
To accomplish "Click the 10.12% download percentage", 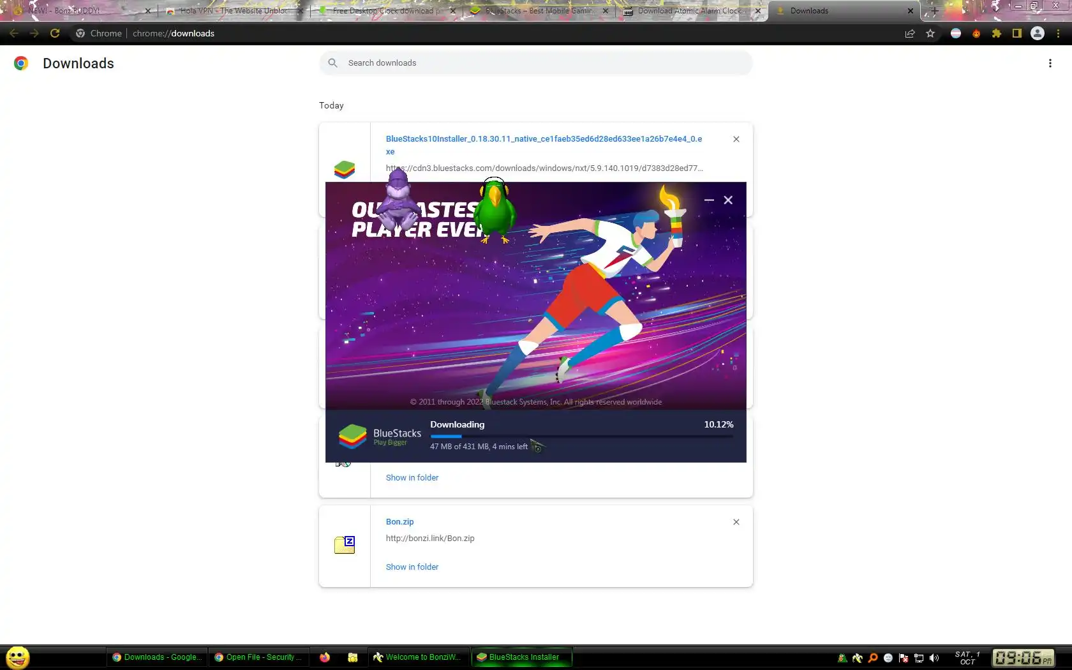I will [x=718, y=424].
